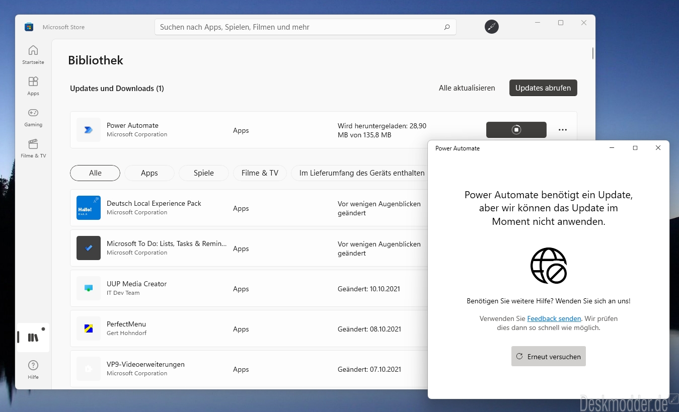
Task: Open the user profile avatar
Action: point(492,27)
